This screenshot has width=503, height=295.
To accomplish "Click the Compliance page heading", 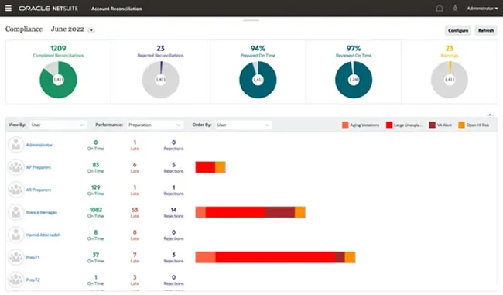I will [x=24, y=29].
